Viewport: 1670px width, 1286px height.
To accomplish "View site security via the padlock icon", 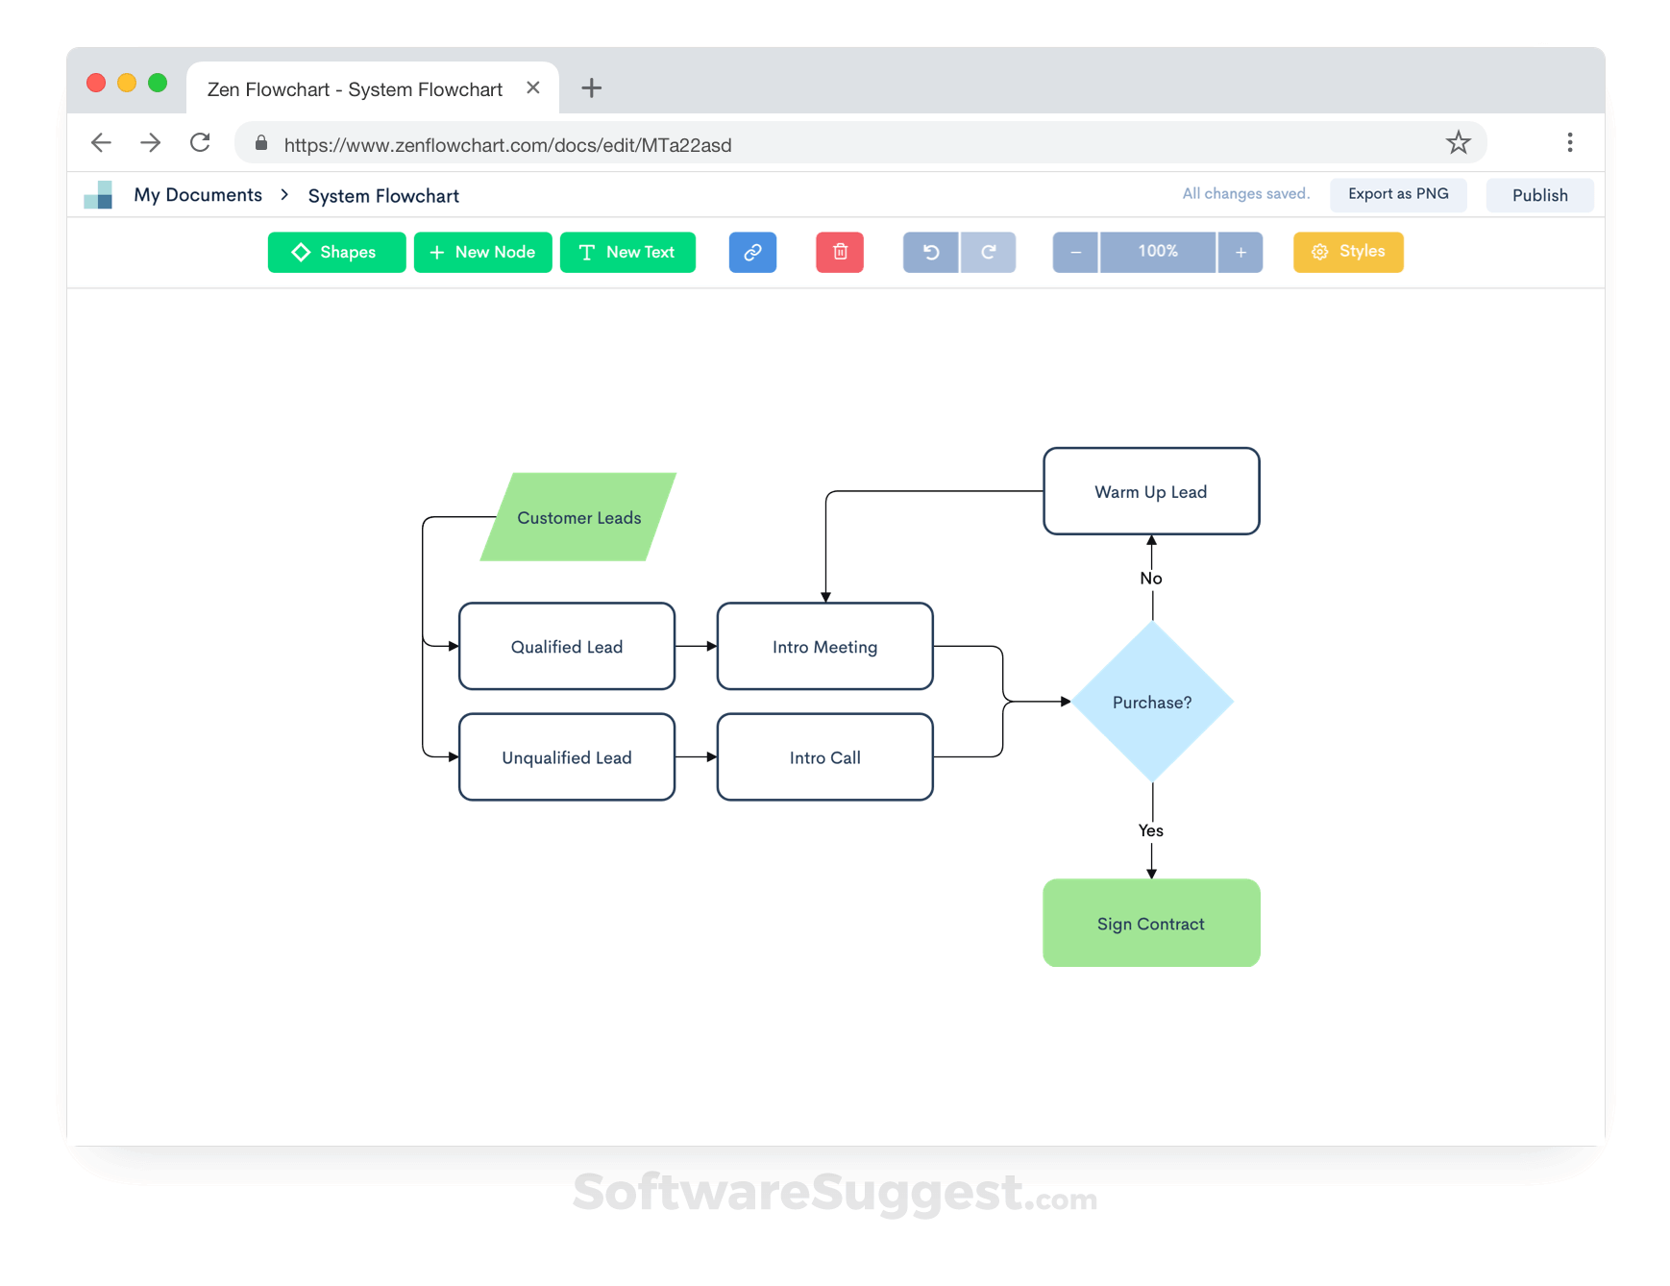I will click(x=260, y=143).
